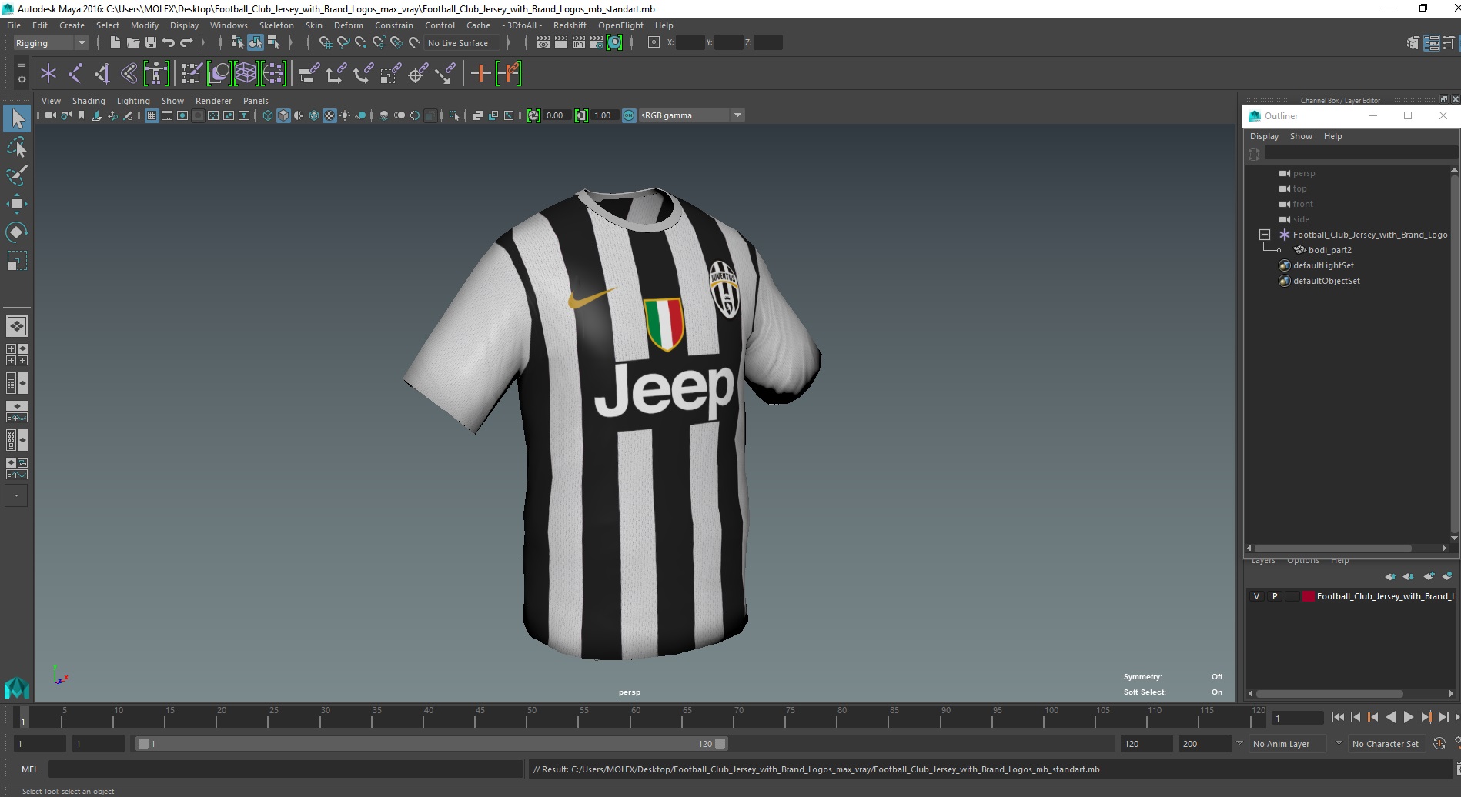The width and height of the screenshot is (1461, 797).
Task: Toggle the sRGB gamma view transform ON button
Action: point(629,115)
